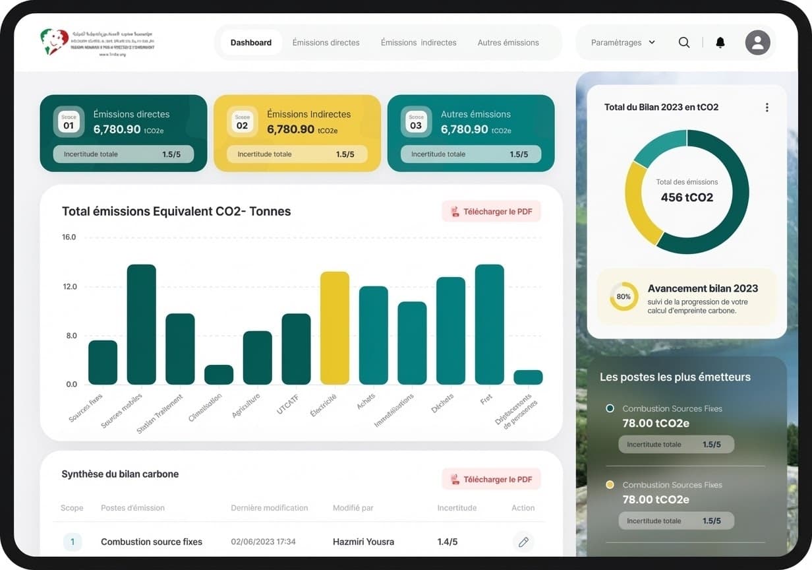This screenshot has width=812, height=570.
Task: Click the pencil edit icon for Combustion source fixes
Action: point(523,542)
